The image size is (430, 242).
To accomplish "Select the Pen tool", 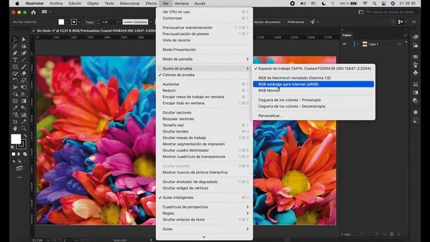I will pos(15,53).
